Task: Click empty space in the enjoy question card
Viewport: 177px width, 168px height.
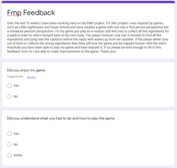Action: pyautogui.click(x=102, y=90)
